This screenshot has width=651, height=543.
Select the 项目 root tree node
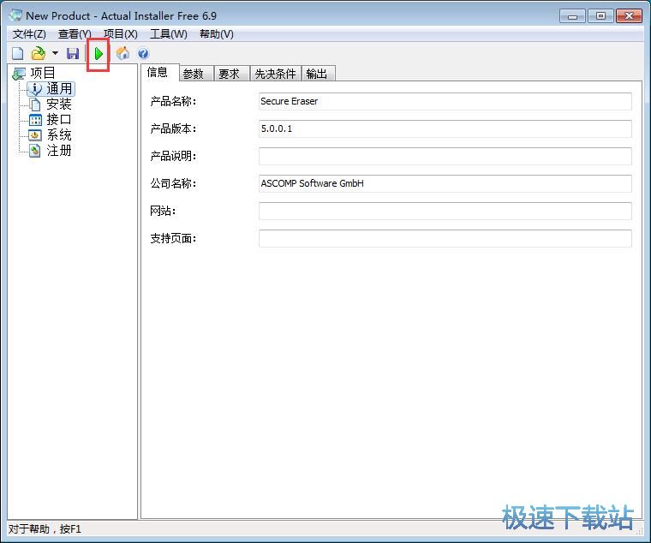42,73
